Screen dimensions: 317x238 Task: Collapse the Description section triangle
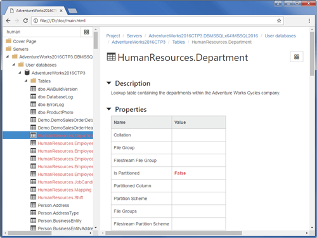click(x=109, y=83)
